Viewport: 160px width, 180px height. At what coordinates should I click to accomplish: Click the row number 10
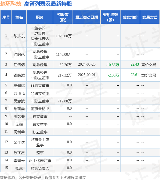coord(6,124)
